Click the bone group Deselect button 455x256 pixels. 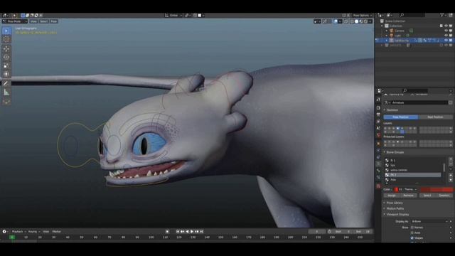point(444,196)
